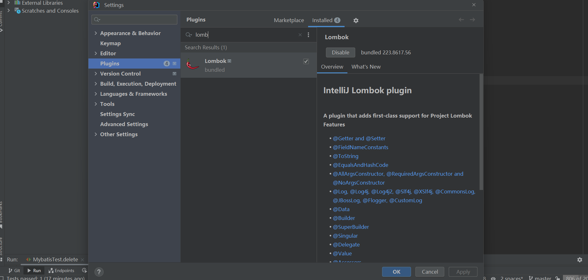Expand Scratches and Consoles in project tree

point(9,10)
